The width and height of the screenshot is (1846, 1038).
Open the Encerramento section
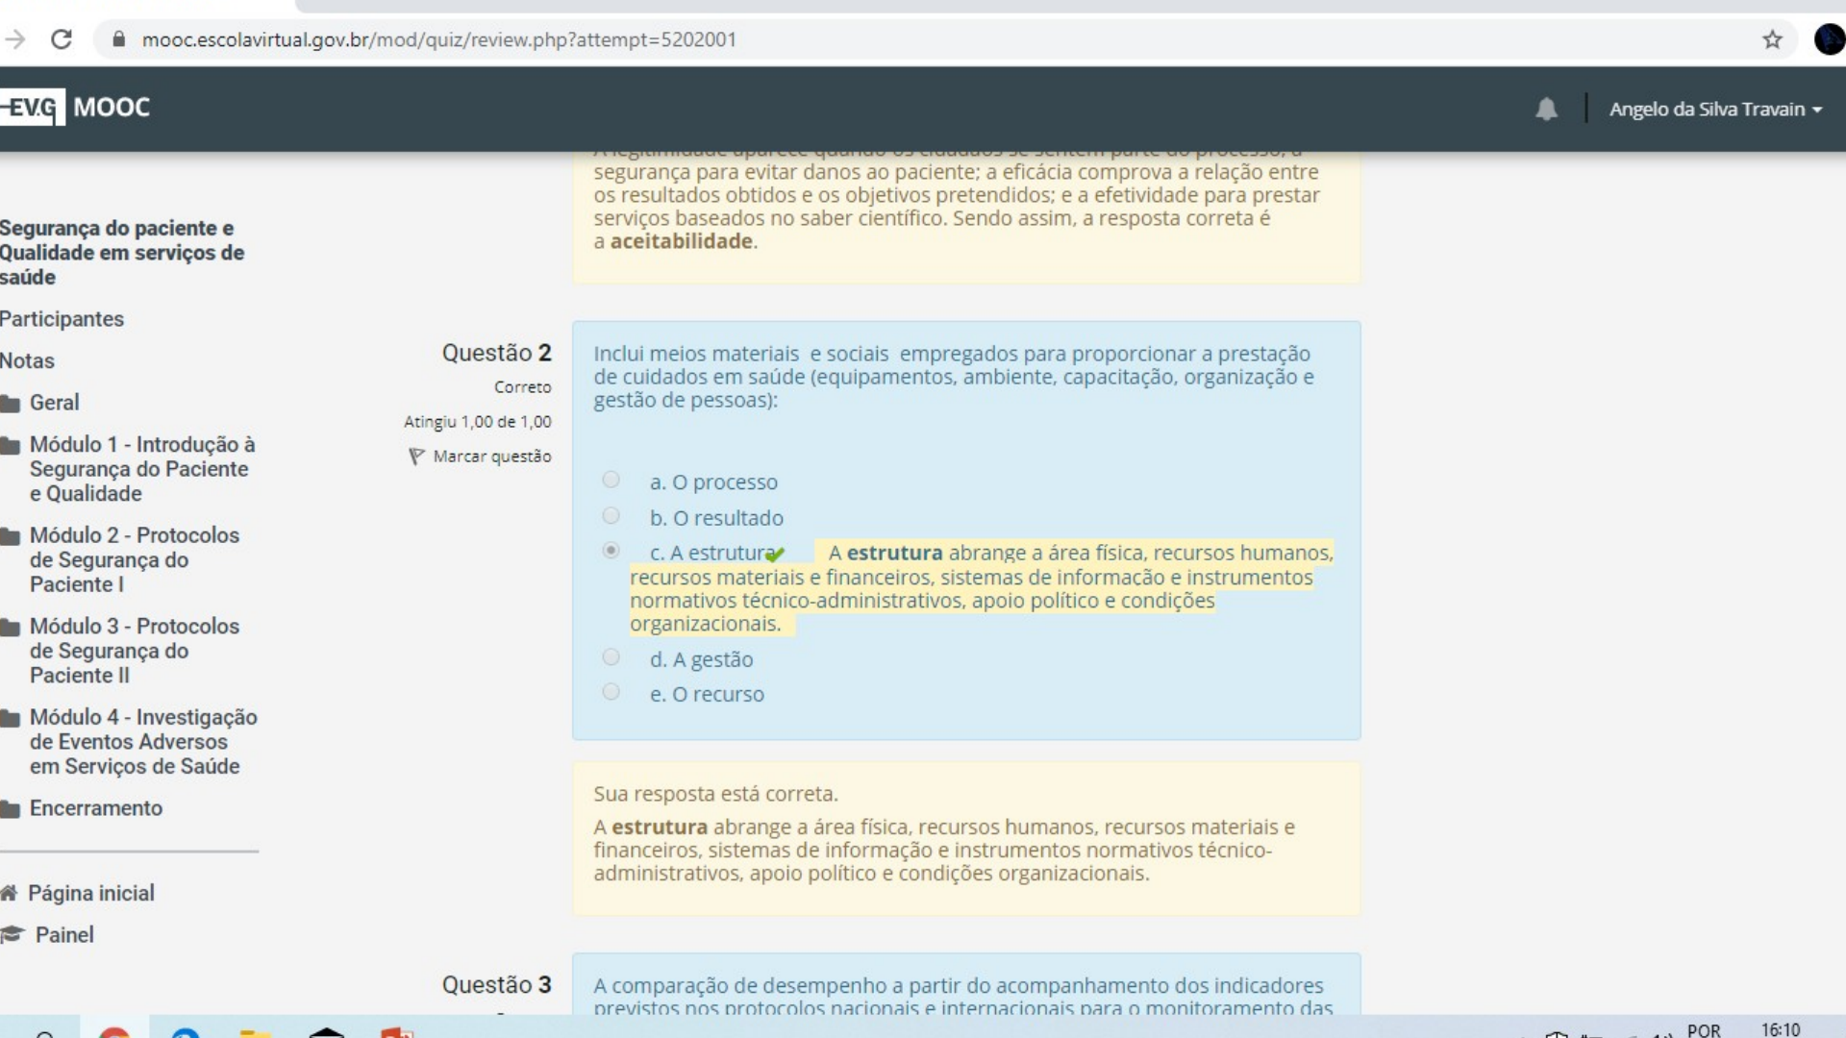pyautogui.click(x=96, y=808)
